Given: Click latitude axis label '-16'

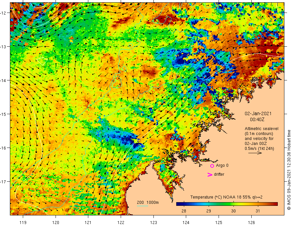Looking at the screenshot, I should coord(4,148).
